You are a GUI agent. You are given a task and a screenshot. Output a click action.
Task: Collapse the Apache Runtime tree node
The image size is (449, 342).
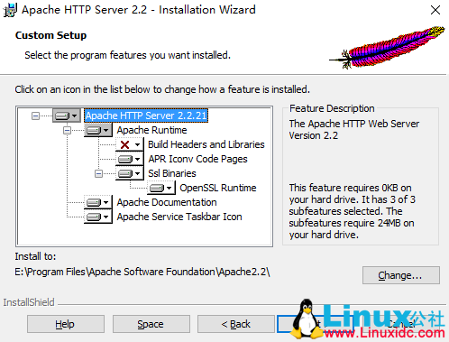tap(67, 130)
